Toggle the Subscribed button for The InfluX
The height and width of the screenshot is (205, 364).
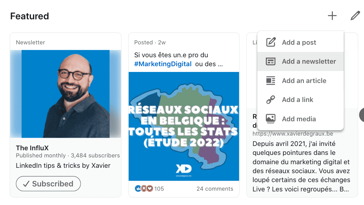[x=48, y=184]
